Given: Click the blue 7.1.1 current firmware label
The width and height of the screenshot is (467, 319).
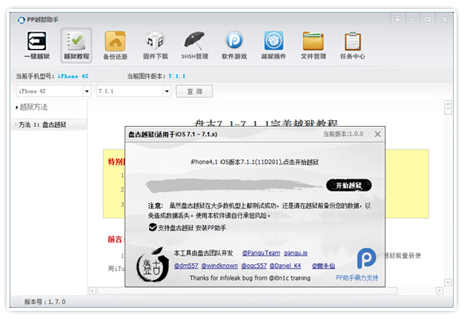Looking at the screenshot, I should [x=176, y=76].
